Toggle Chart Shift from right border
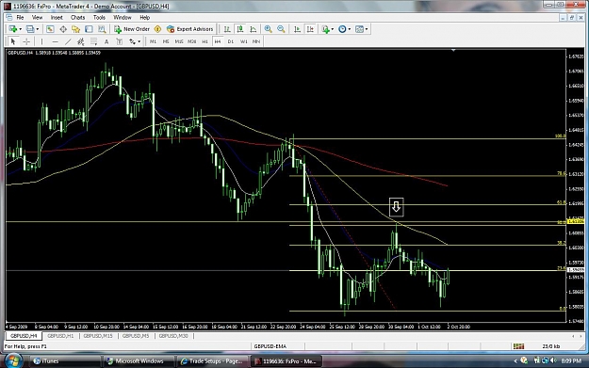The width and height of the screenshot is (589, 368). pyautogui.click(x=310, y=29)
